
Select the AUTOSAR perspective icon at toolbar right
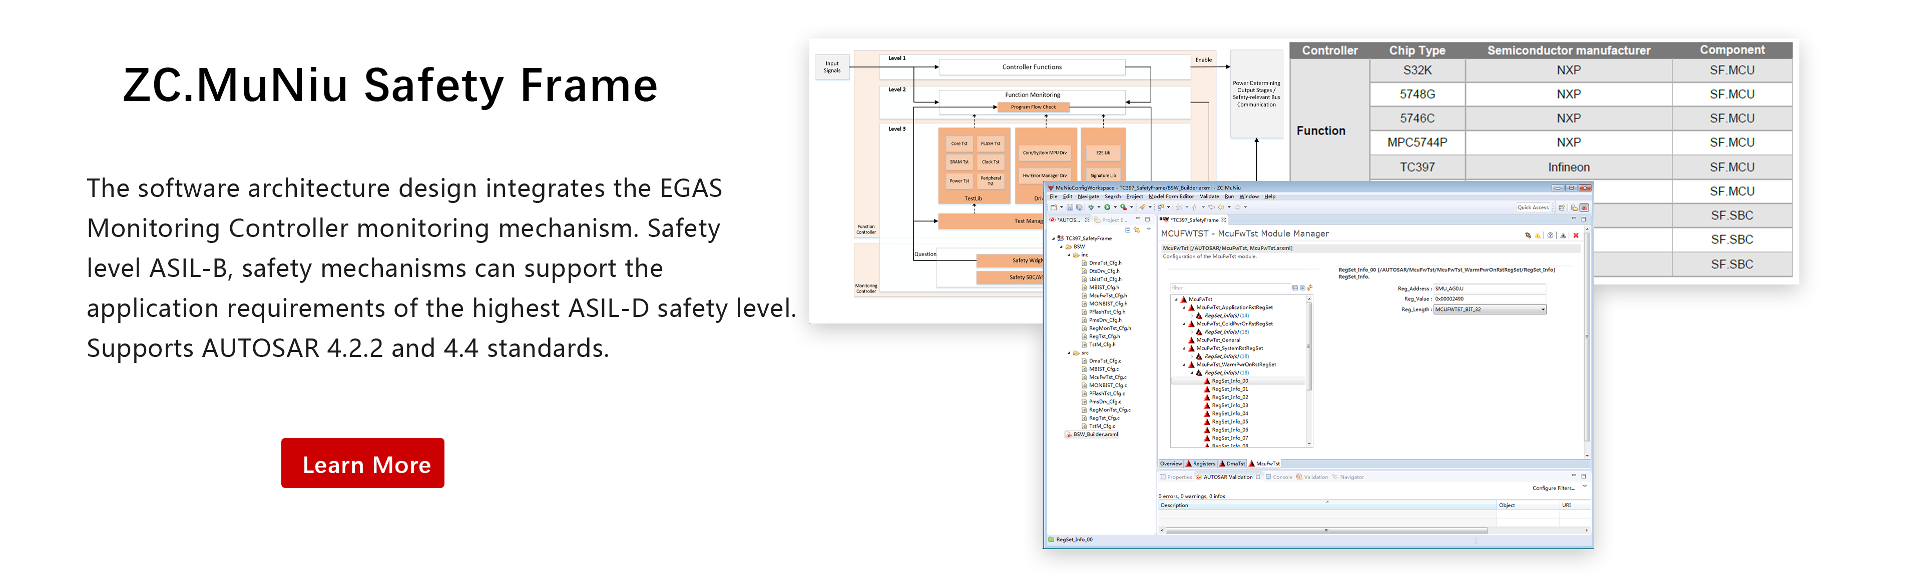pos(1584,208)
